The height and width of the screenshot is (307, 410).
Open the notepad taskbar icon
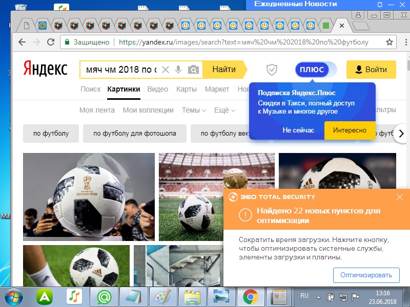click(x=134, y=297)
